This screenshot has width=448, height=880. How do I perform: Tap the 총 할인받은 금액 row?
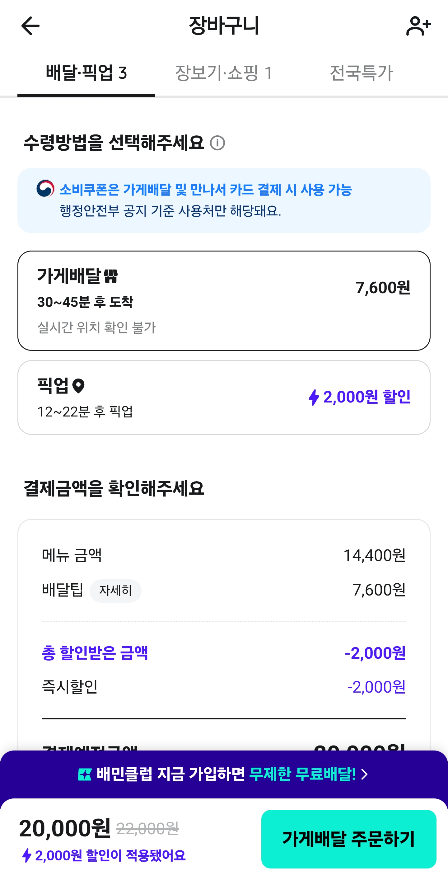224,653
